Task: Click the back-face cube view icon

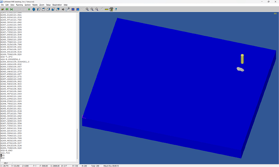Action: [58, 9]
